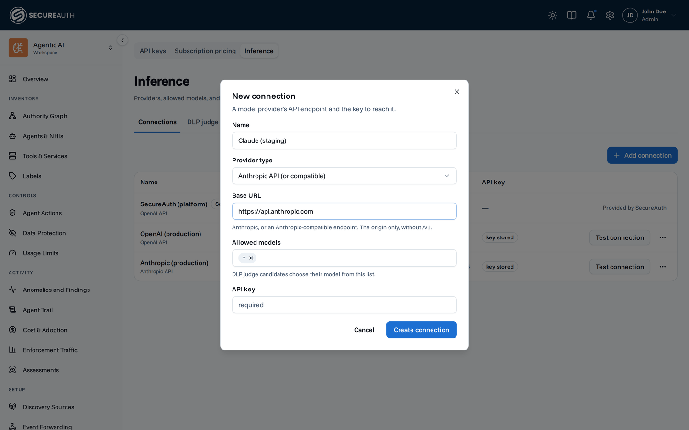Remove the * allowed model chip
689x430 pixels.
pyautogui.click(x=251, y=258)
